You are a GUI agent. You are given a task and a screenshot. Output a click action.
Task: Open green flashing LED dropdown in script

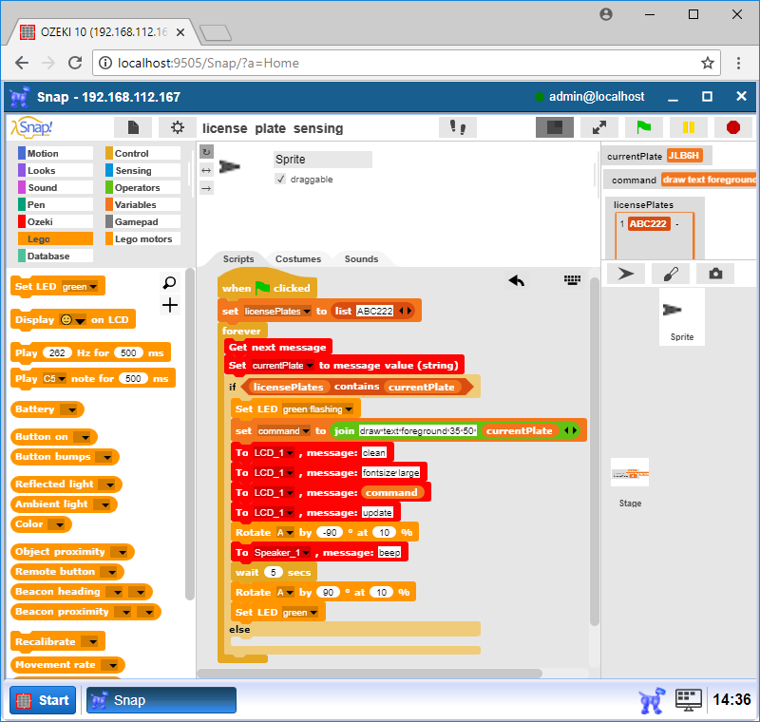[349, 410]
